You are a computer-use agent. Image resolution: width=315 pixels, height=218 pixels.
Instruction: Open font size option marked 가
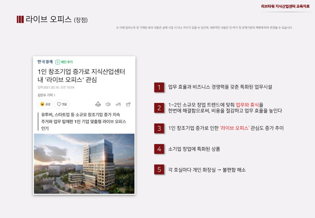(x=118, y=104)
